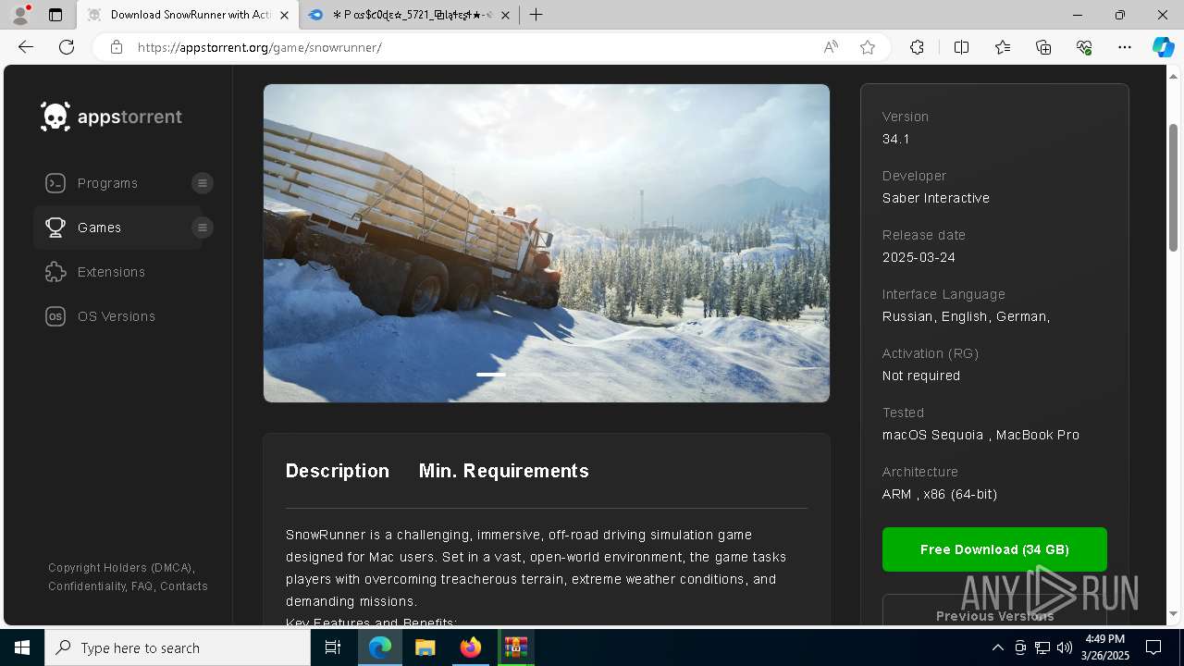
Task: Open browser Collections
Action: click(1043, 47)
